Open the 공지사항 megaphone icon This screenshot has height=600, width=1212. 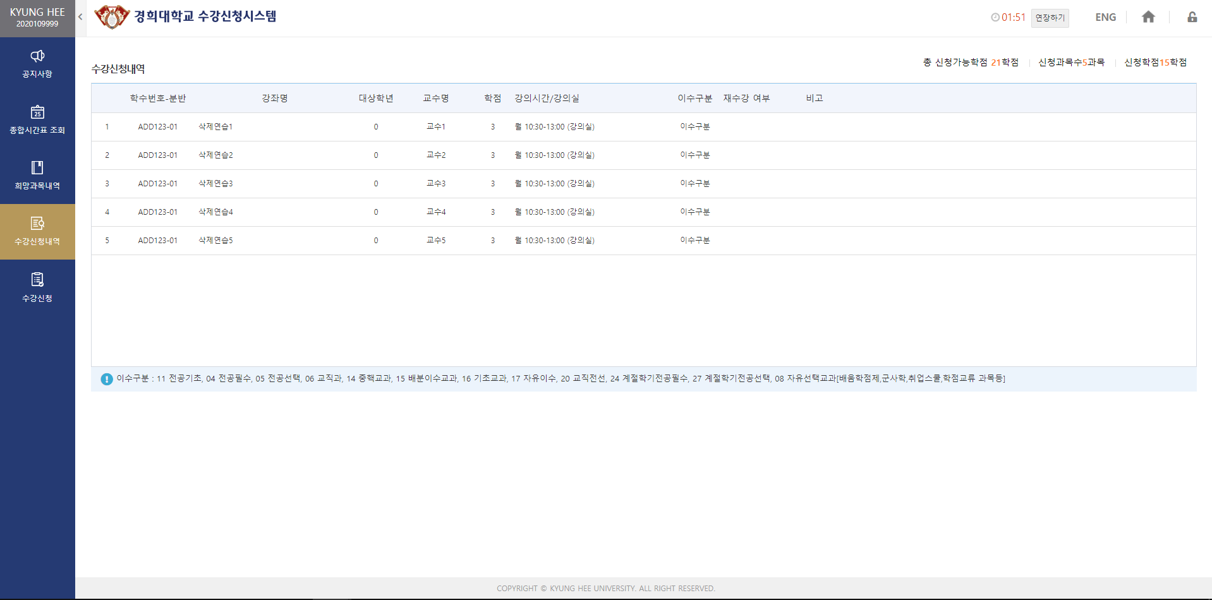37,56
